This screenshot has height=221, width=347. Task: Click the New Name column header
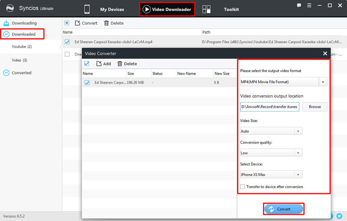[187, 74]
